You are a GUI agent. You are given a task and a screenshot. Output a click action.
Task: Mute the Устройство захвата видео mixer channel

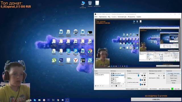click(142, 84)
